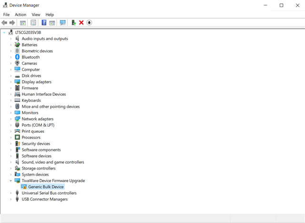The width and height of the screenshot is (305, 223).
Task: Select the Computer category label
Action: point(30,69)
